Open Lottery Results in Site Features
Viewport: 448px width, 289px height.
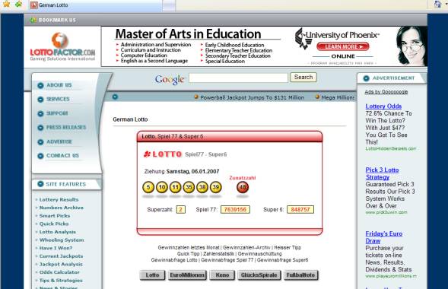(x=59, y=199)
